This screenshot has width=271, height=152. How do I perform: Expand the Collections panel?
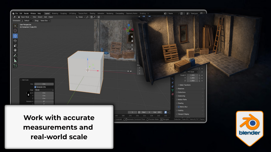190,92
